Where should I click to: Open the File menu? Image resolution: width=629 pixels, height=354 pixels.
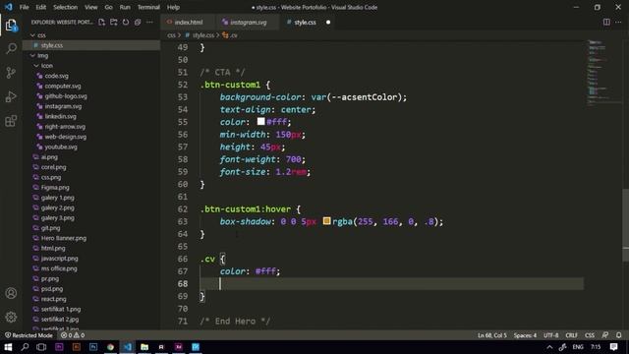pos(24,7)
